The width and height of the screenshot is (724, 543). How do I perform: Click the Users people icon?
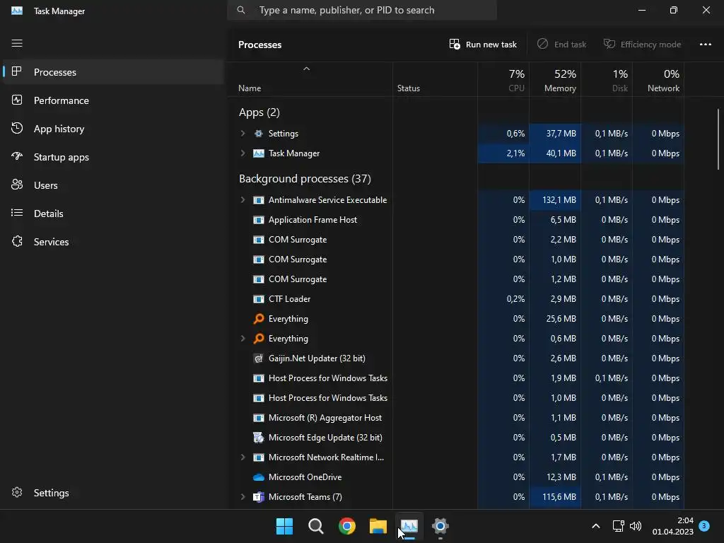point(17,185)
